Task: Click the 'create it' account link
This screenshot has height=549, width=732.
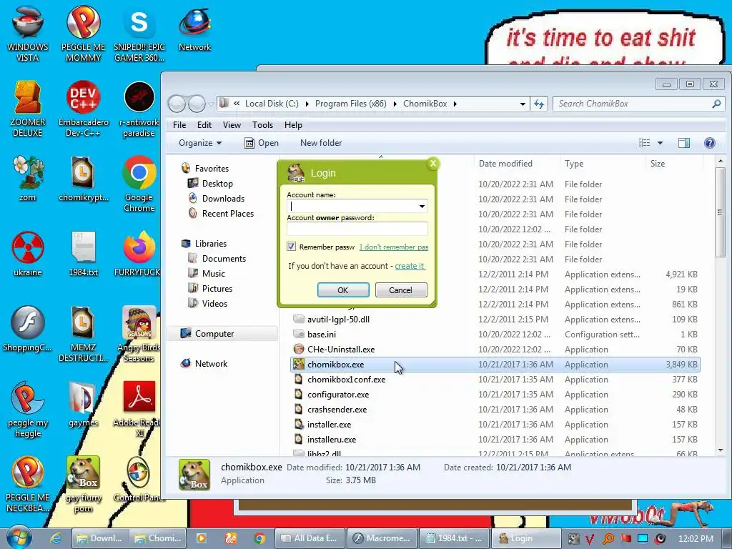Action: click(410, 266)
